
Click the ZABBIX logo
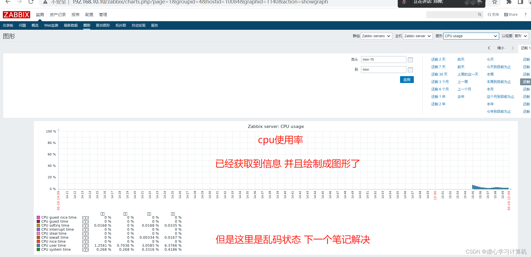coord(16,15)
